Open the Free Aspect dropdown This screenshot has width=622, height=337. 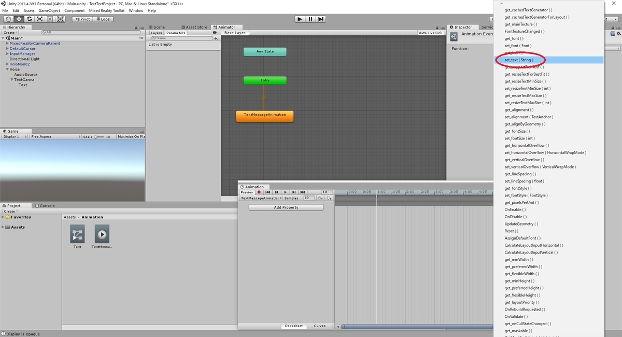point(55,136)
